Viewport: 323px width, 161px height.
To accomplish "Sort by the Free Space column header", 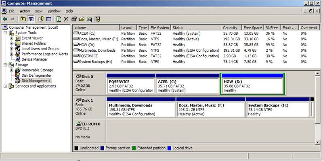I will point(253,27).
